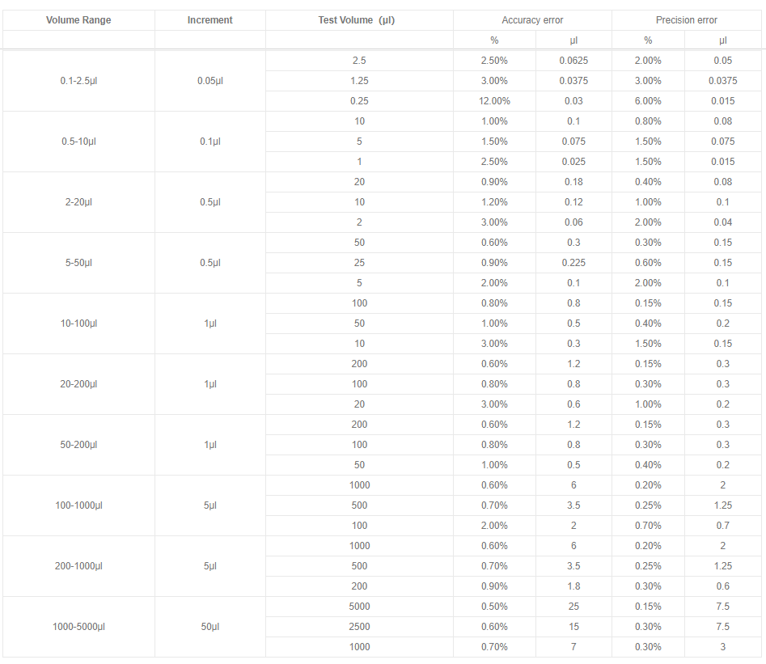766x664 pixels.
Task: Click the 50-200µl volume range cell
Action: tap(78, 445)
